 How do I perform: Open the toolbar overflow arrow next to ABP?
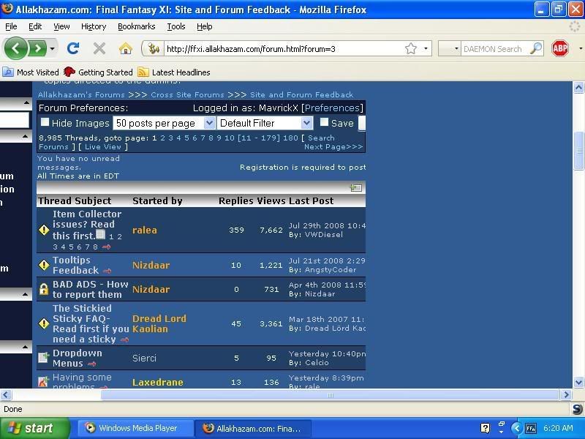tap(580, 48)
